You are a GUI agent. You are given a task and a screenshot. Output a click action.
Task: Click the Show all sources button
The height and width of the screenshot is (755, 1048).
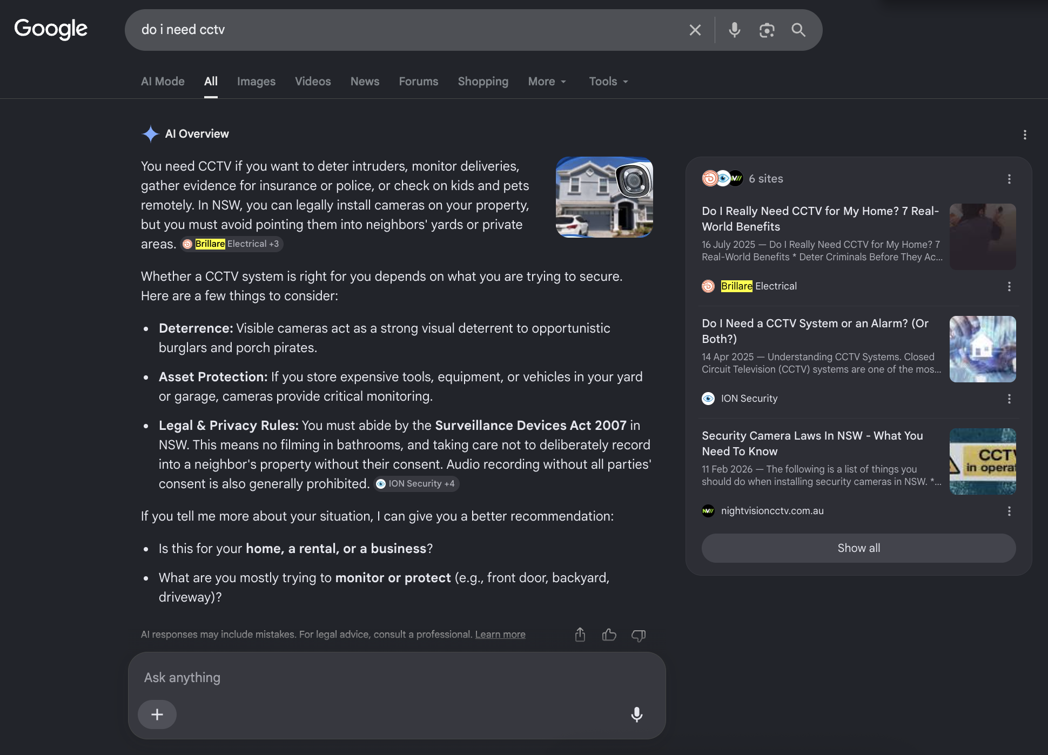(x=858, y=548)
